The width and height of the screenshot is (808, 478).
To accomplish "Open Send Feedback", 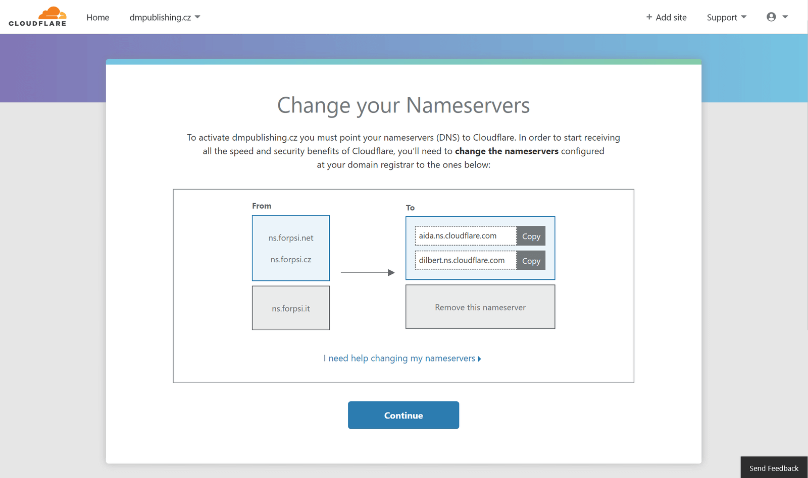I will [774, 468].
